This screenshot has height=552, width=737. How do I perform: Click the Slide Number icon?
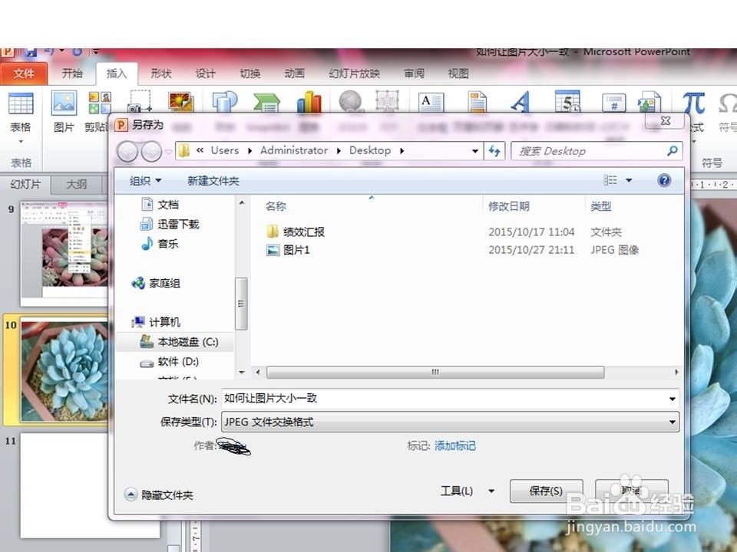[614, 102]
